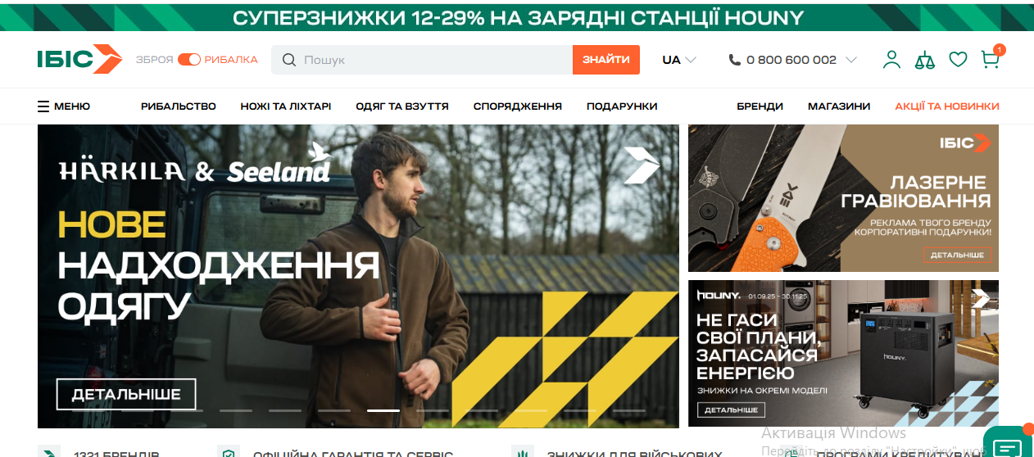Open the user account icon

(891, 60)
